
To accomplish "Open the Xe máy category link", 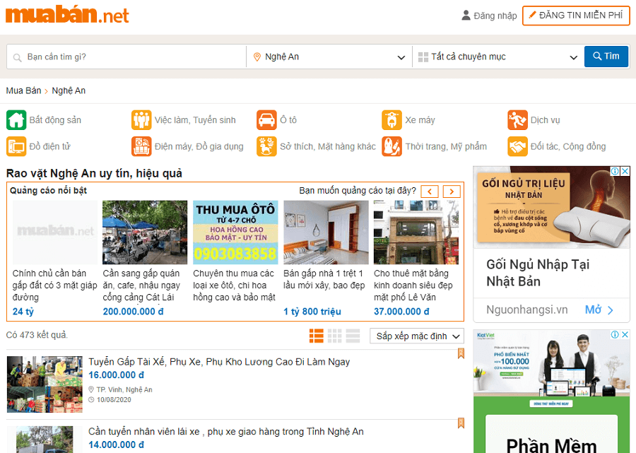I will [420, 120].
